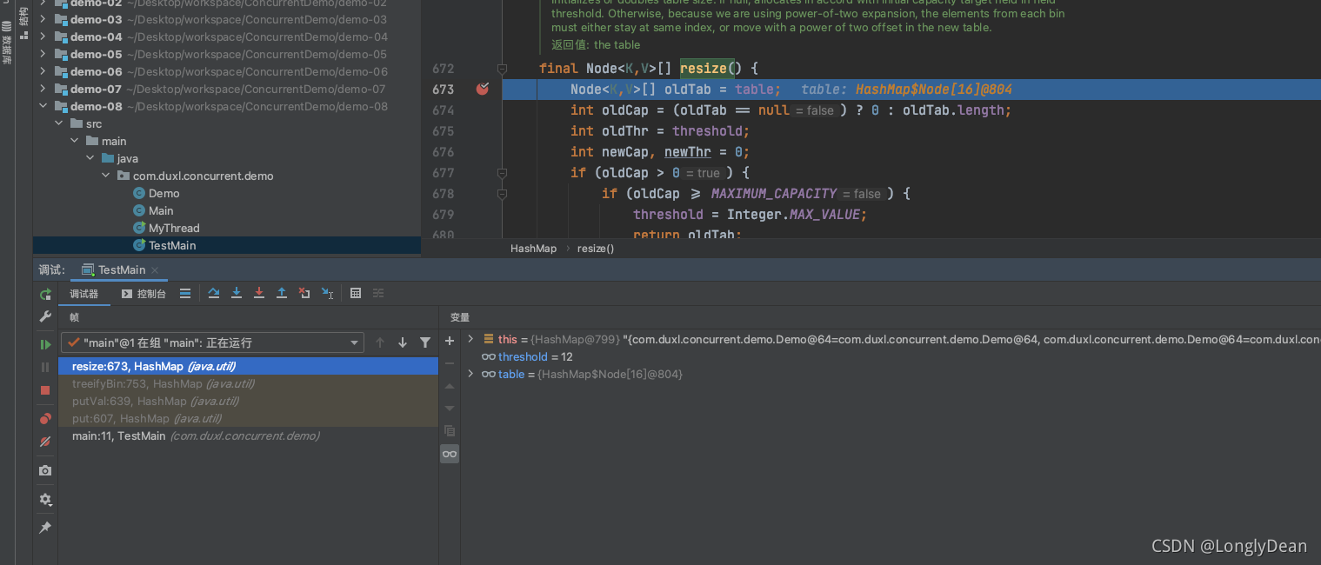Close the TestMain debug tab
This screenshot has height=565, width=1321.
[x=155, y=270]
